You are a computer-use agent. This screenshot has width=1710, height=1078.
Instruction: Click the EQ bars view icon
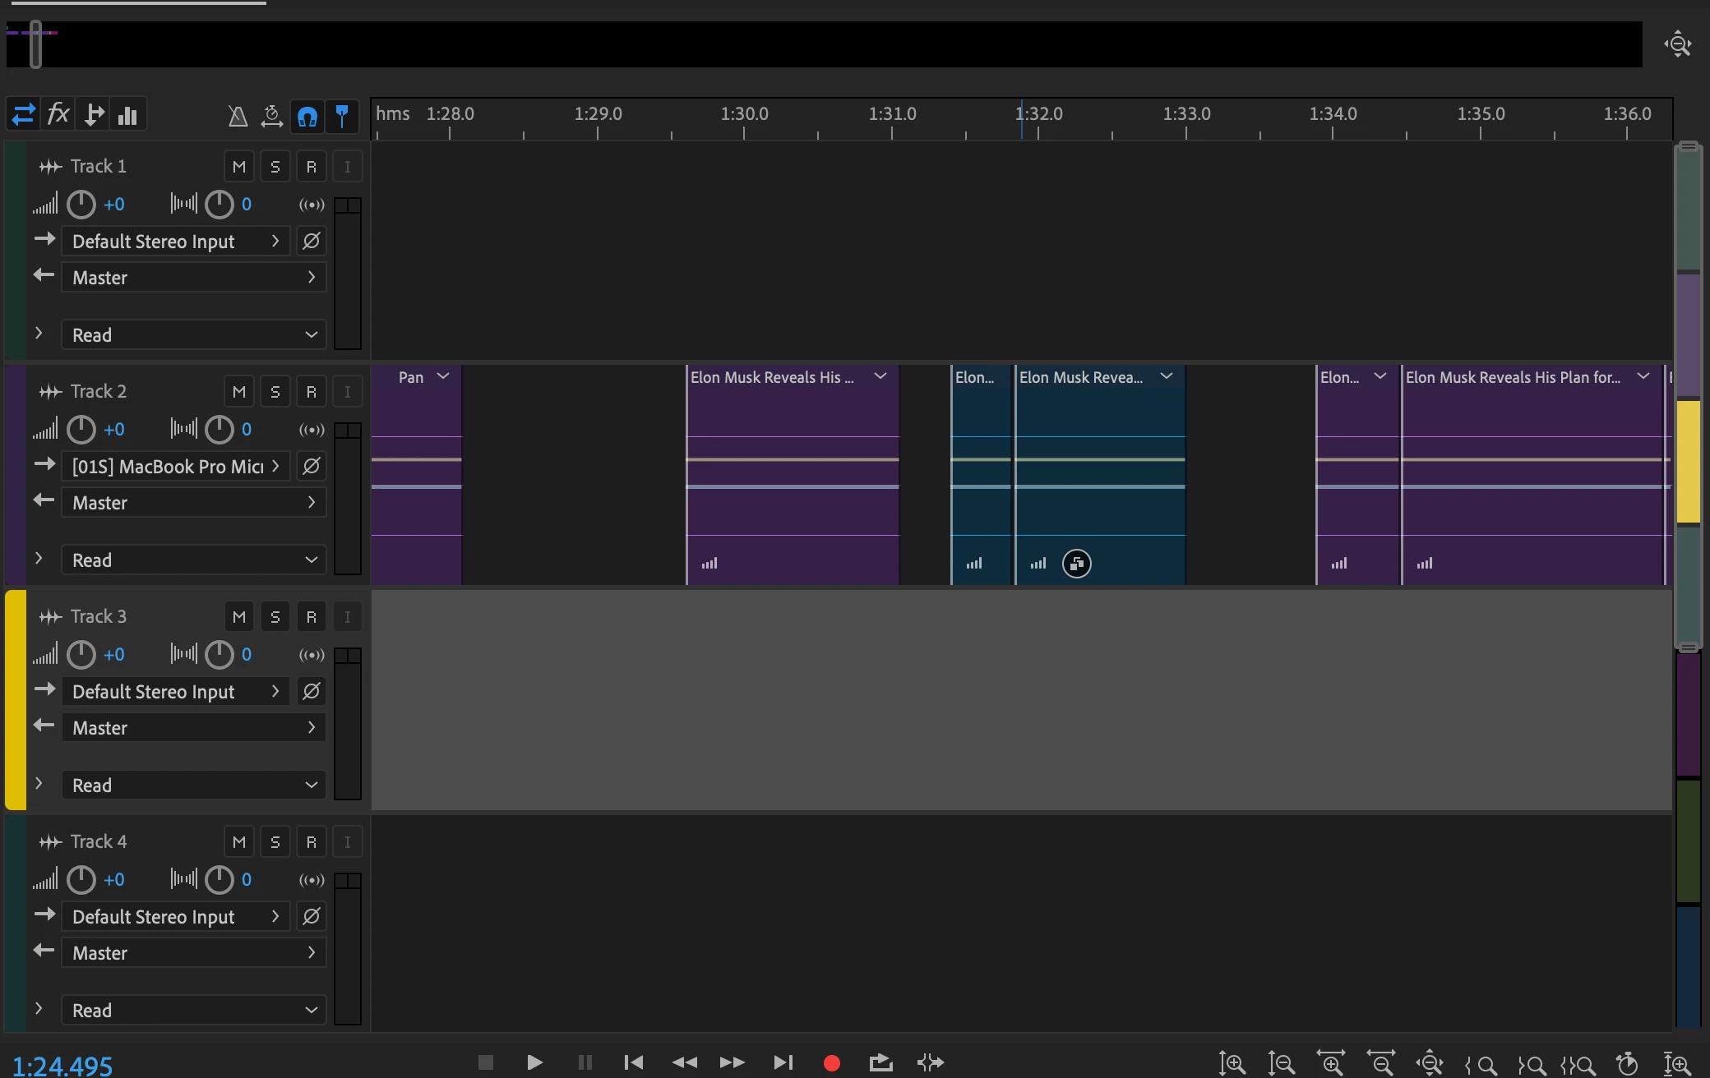[127, 115]
